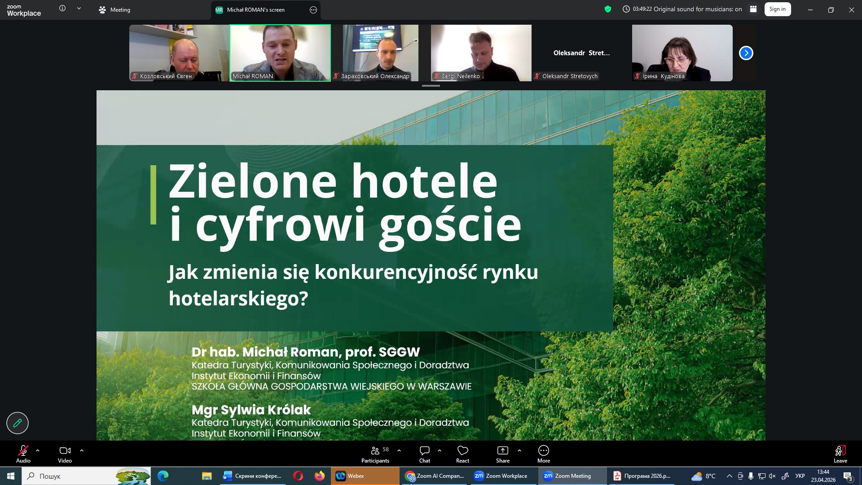The width and height of the screenshot is (862, 485).
Task: Toggle system volume mute tray icon
Action: pos(772,476)
